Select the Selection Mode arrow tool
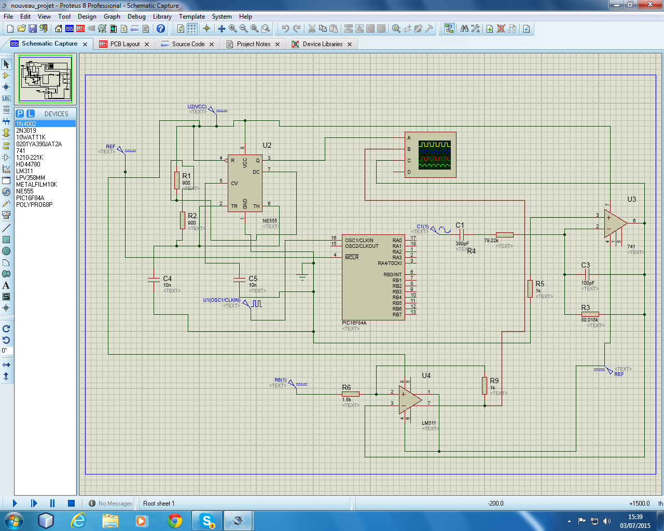The image size is (664, 531). [6, 64]
